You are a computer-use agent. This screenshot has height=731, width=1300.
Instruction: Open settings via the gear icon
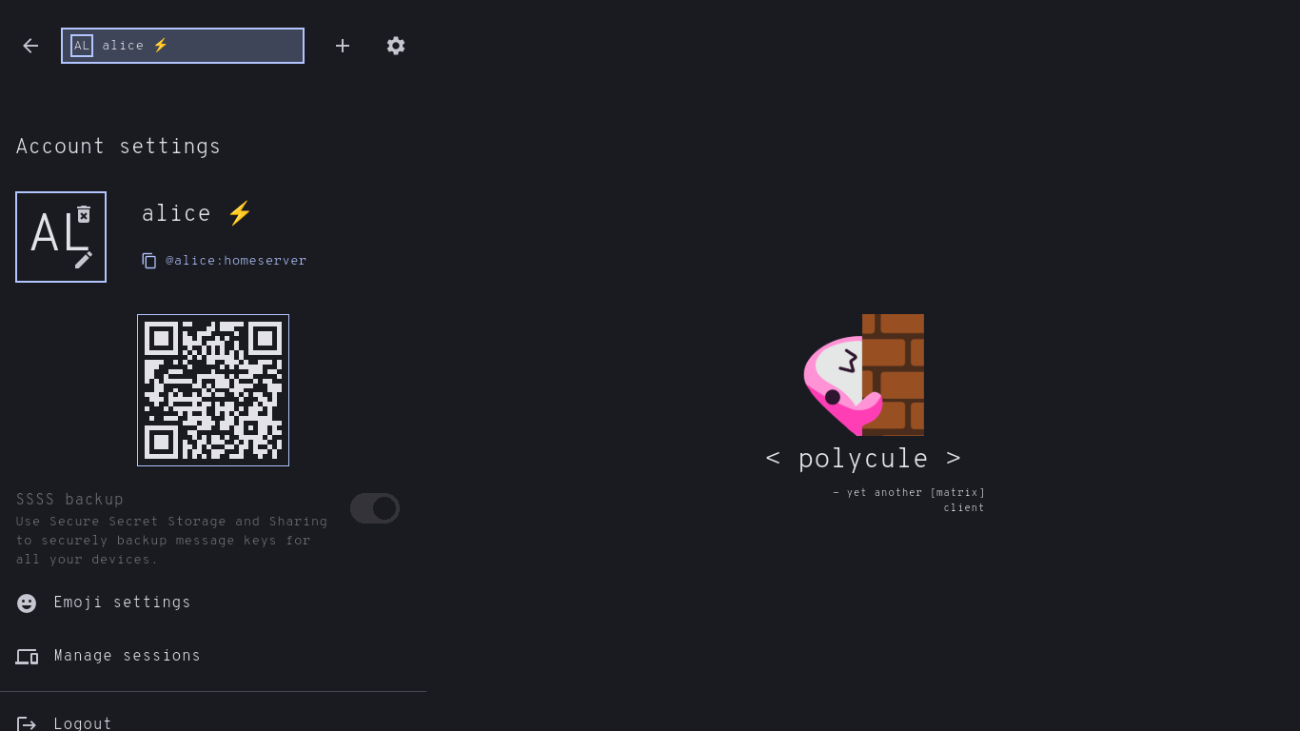click(396, 46)
